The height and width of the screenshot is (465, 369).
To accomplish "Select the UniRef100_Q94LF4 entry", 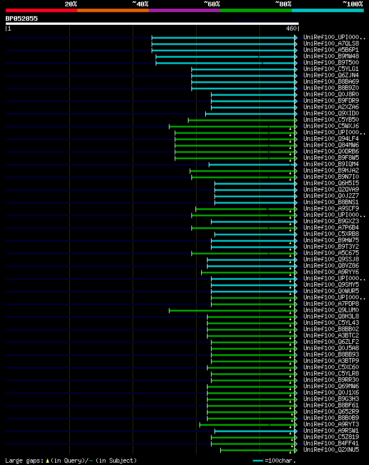I will tap(331, 139).
